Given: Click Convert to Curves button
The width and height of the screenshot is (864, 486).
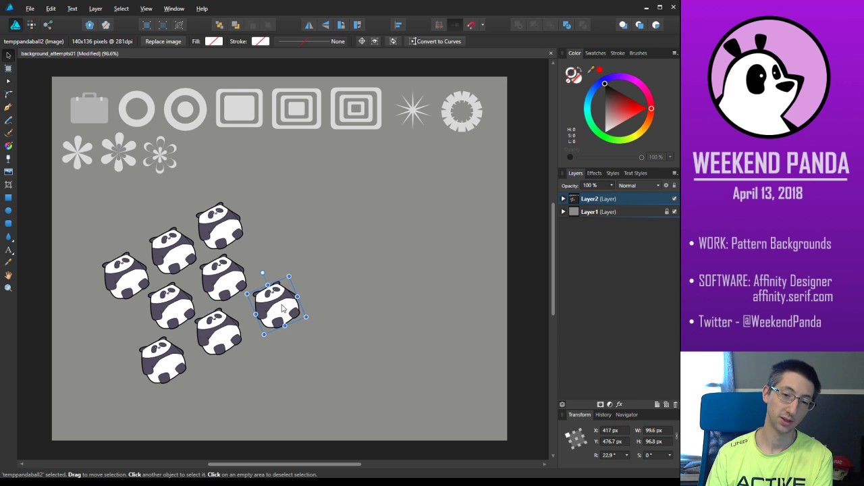Looking at the screenshot, I should point(435,41).
